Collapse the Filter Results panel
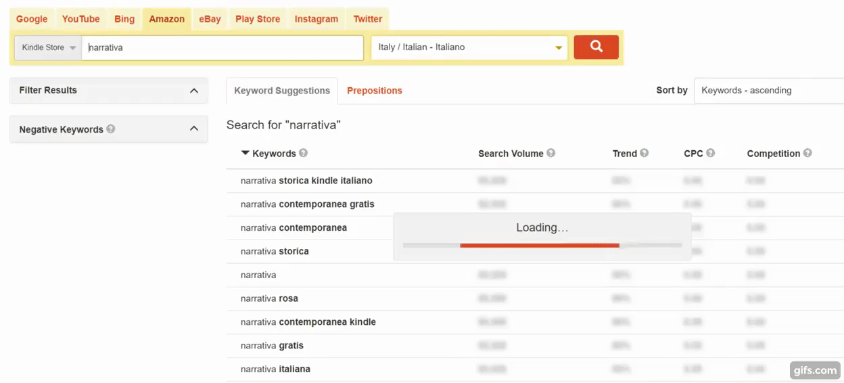Viewport: 844px width, 383px height. point(194,91)
